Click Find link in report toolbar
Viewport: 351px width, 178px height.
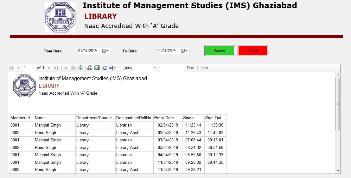(x=190, y=68)
